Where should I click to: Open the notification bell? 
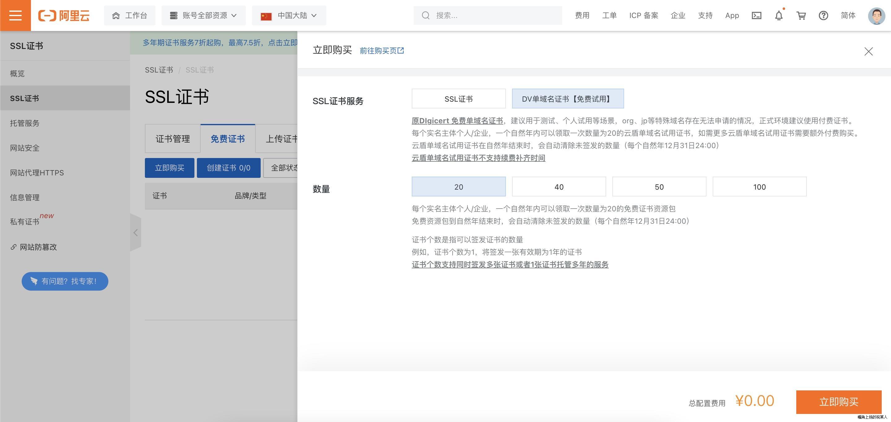[x=779, y=15]
